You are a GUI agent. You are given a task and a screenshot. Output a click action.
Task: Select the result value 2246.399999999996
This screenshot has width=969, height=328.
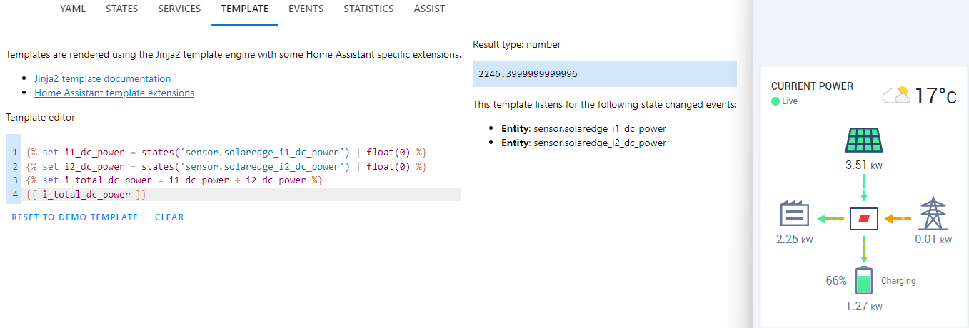coord(528,74)
